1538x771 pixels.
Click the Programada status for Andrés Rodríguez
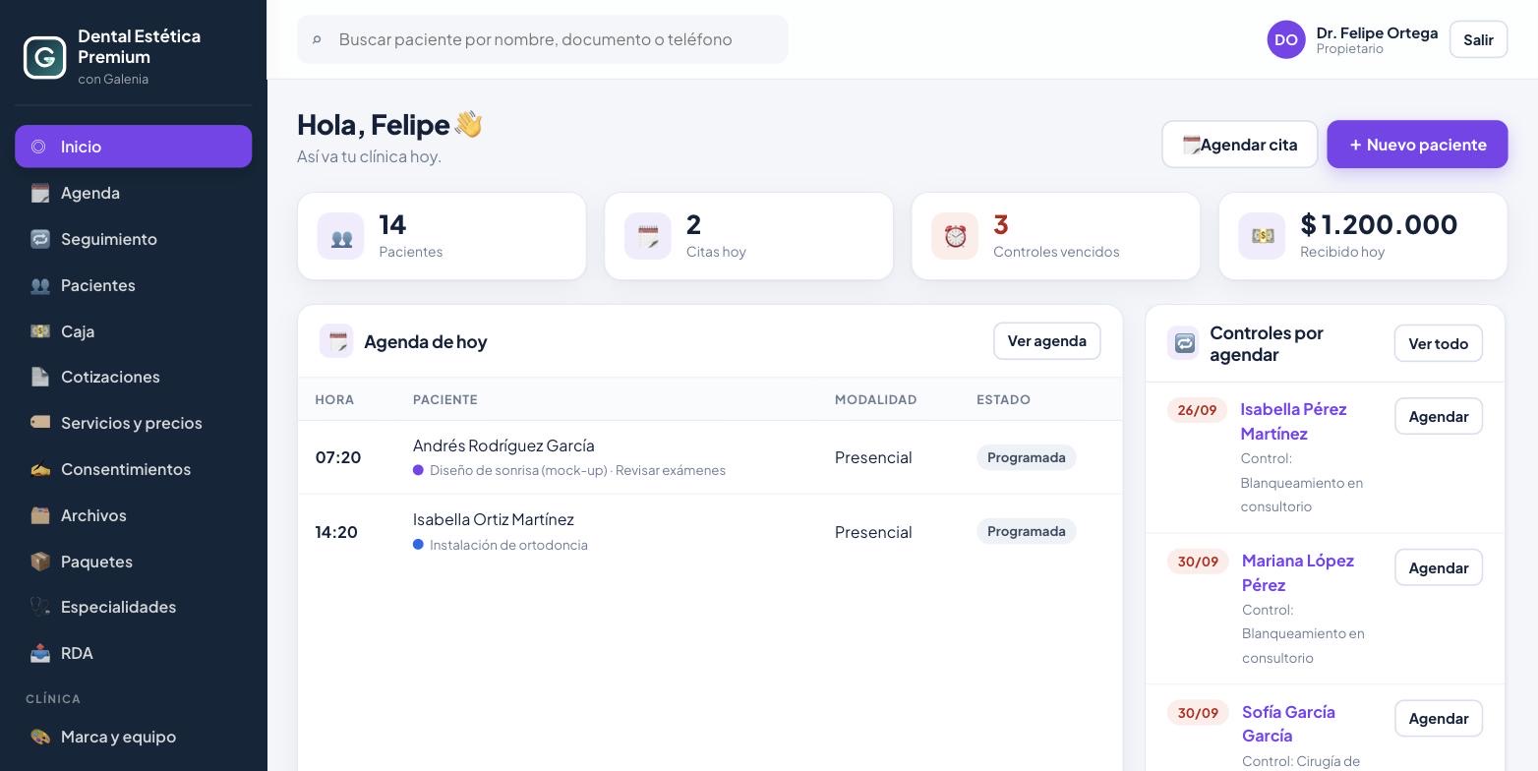(1026, 457)
